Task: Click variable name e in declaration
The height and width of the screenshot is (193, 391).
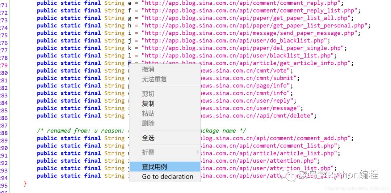Action: (130, 3)
